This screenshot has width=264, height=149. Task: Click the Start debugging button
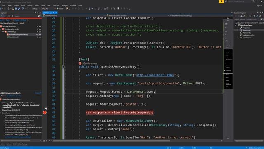pos(60,9)
